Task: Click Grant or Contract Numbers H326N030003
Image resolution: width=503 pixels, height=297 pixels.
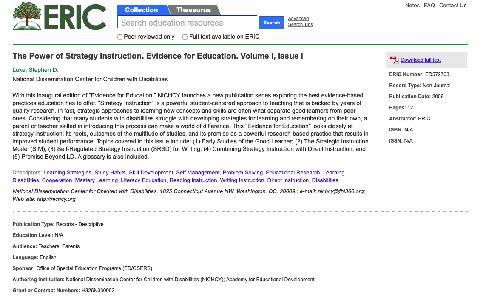Action: pyautogui.click(x=63, y=291)
